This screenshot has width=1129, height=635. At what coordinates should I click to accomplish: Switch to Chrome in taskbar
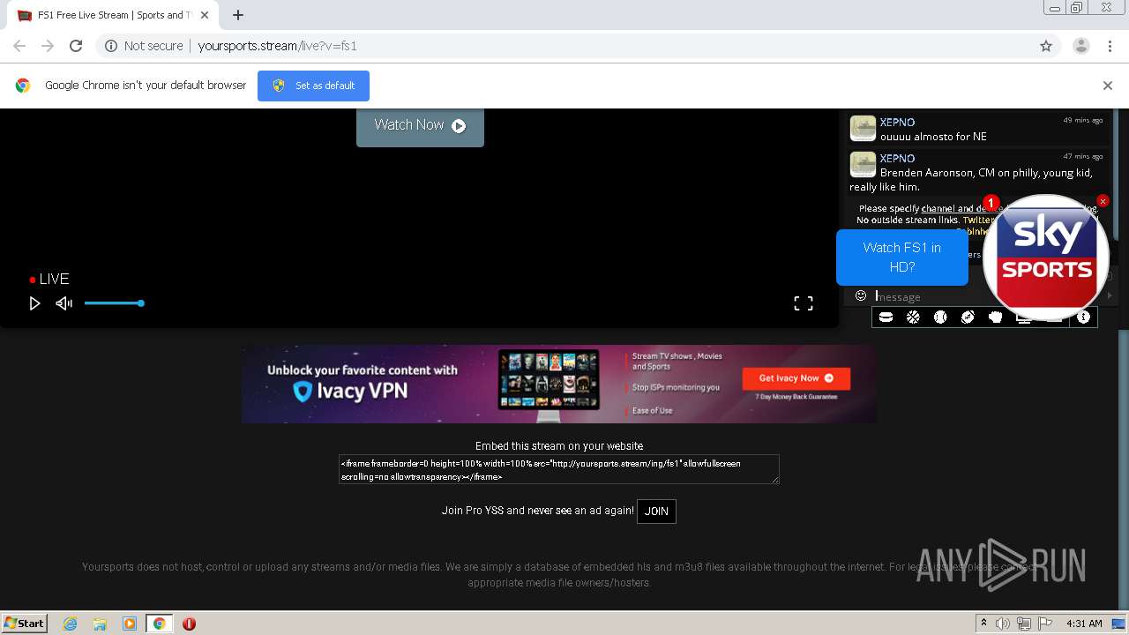(x=159, y=624)
